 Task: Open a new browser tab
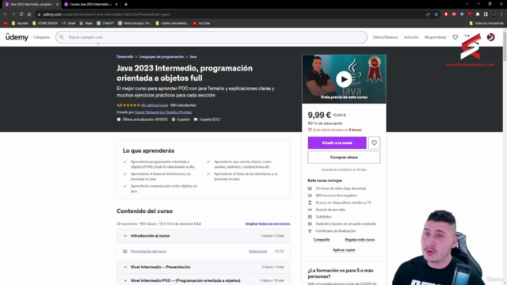(126, 4)
